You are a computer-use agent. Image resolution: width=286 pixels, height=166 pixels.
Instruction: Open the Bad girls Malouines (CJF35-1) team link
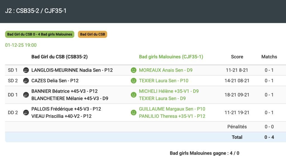point(171,57)
